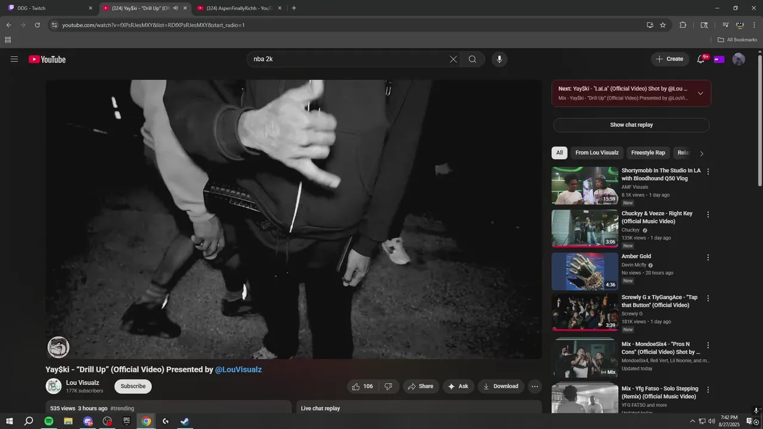Open Spotify from the taskbar
763x429 pixels.
click(x=49, y=421)
